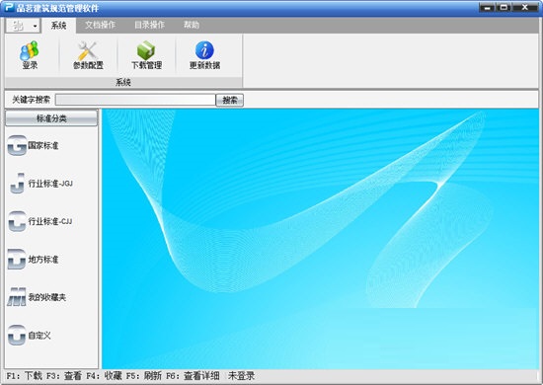Image resolution: width=543 pixels, height=385 pixels.
Task: Minimize the application window
Action: click(x=487, y=7)
